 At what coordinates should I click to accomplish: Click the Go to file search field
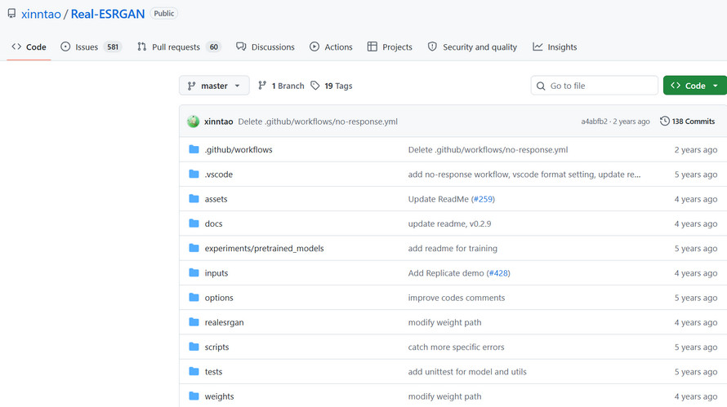click(595, 86)
